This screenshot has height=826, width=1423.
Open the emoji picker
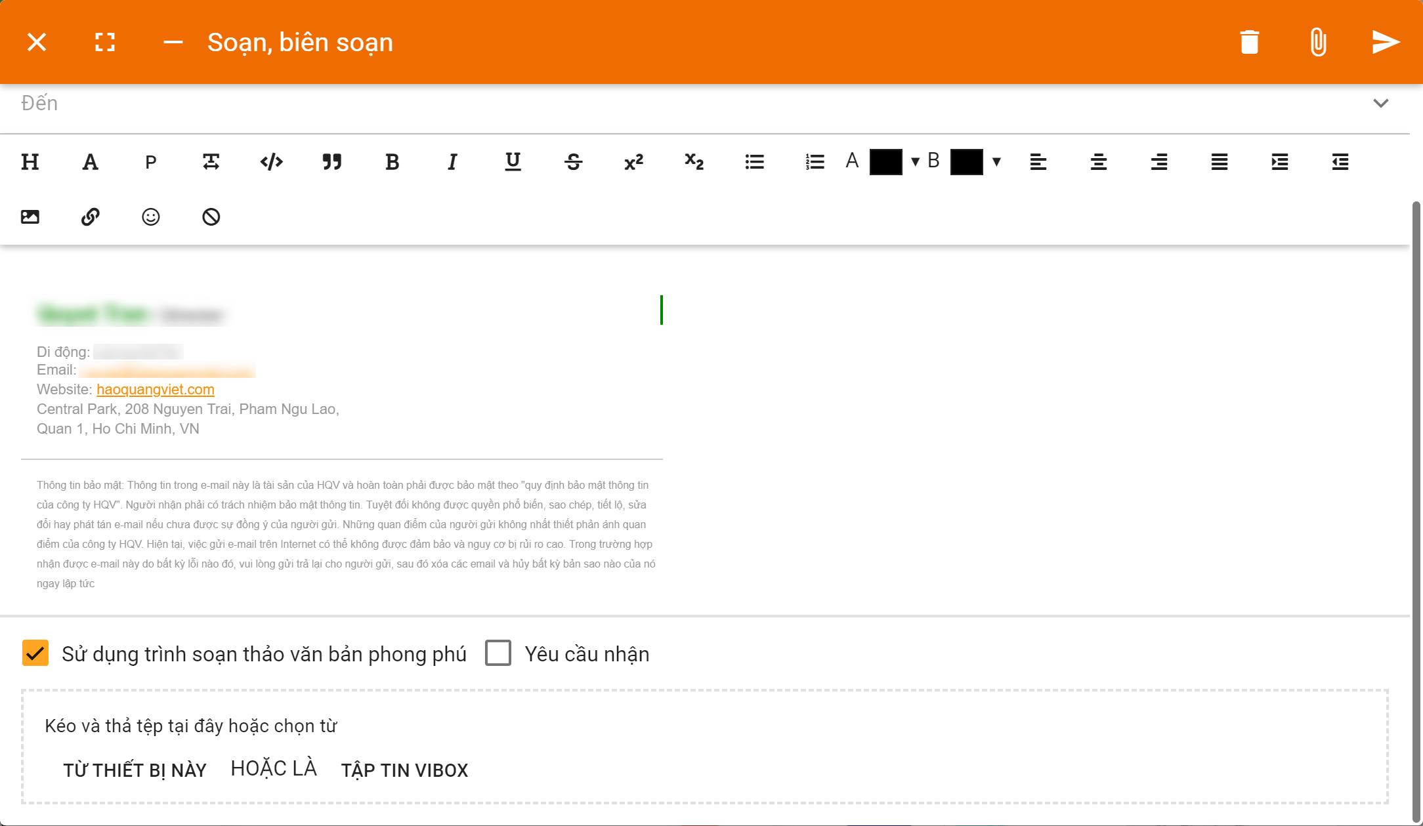tap(151, 217)
